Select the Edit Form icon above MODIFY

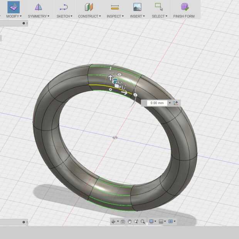point(13,7)
